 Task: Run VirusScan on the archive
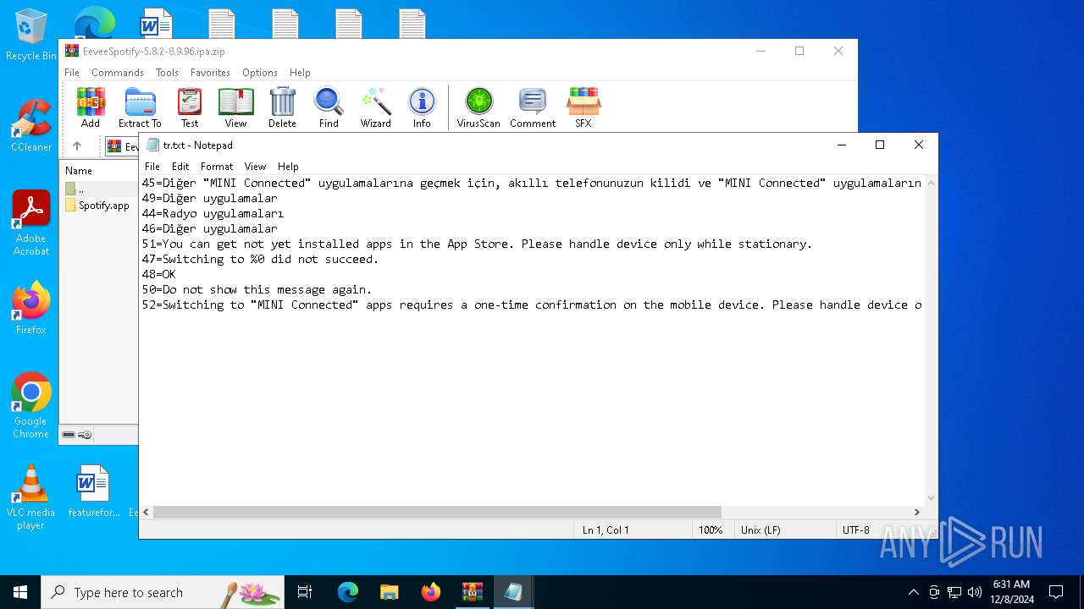point(478,107)
